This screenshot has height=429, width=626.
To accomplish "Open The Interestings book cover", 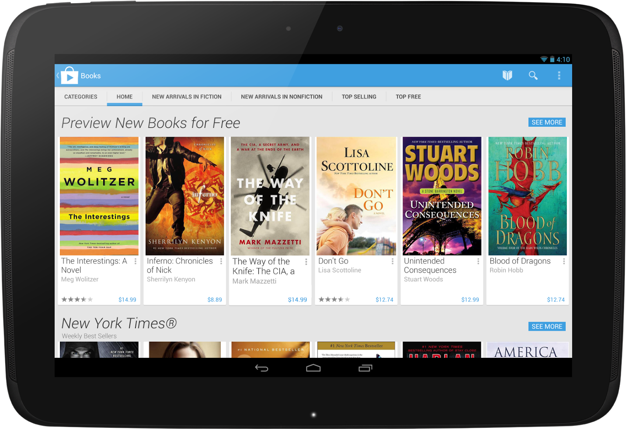I will coord(99,196).
